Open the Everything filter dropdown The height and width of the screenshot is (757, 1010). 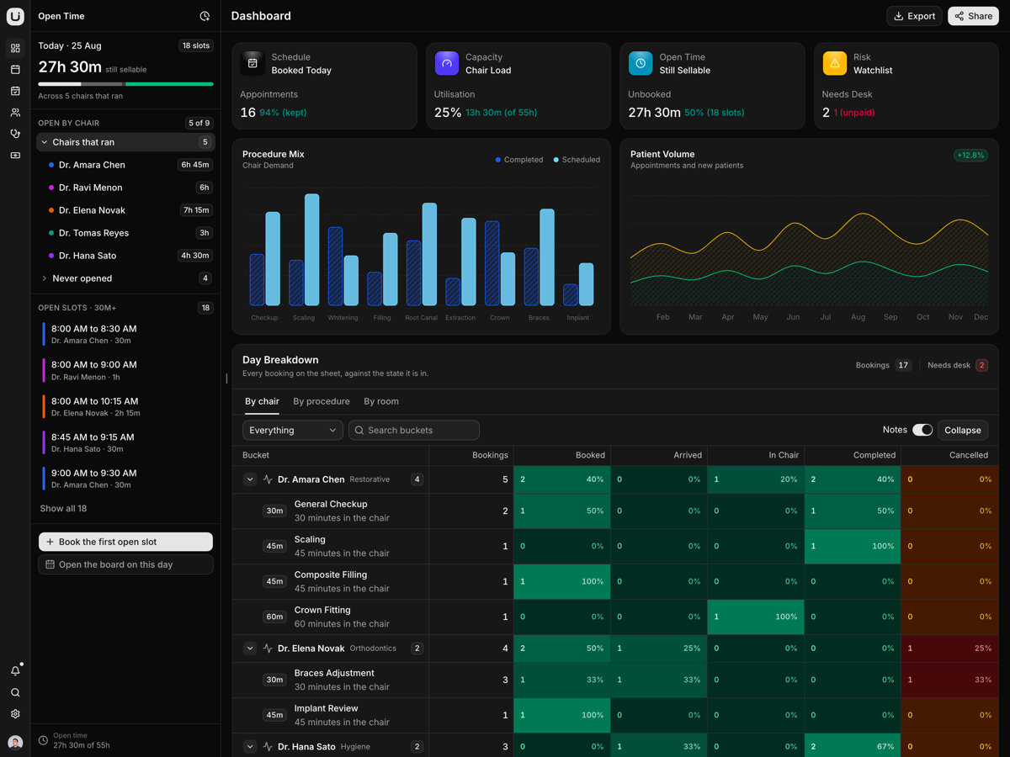(x=293, y=430)
